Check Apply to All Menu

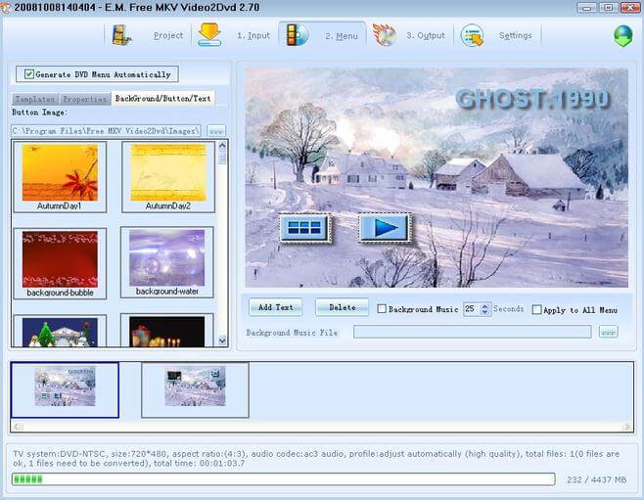pyautogui.click(x=536, y=309)
